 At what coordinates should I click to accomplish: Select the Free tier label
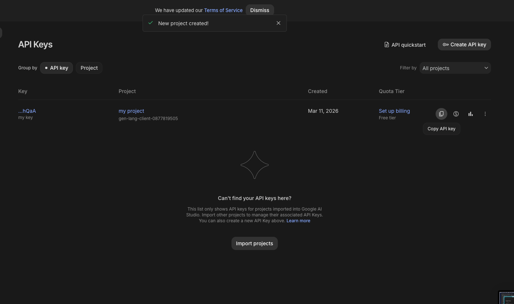(x=387, y=118)
